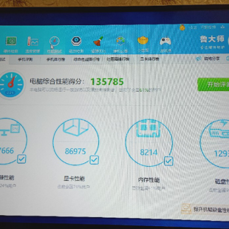Click the gold medal icon at top
Image resolution: width=229 pixels, height=229 pixels.
tap(182, 27)
